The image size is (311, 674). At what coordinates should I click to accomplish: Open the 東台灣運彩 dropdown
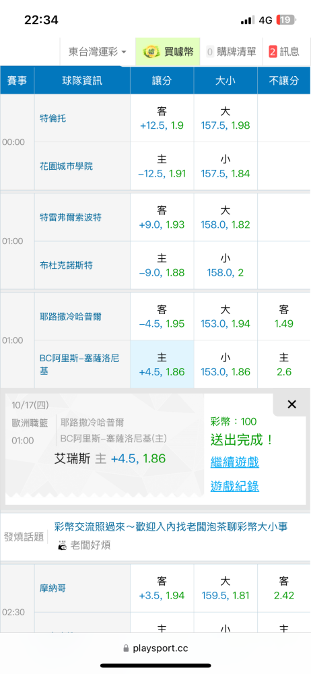pyautogui.click(x=98, y=52)
